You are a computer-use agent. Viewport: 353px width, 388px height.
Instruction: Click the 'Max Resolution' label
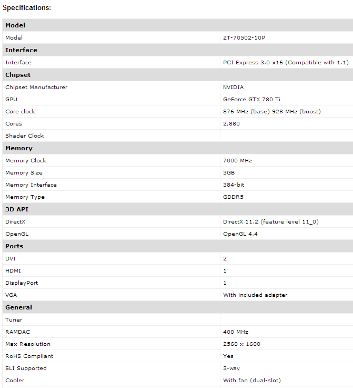pyautogui.click(x=28, y=344)
